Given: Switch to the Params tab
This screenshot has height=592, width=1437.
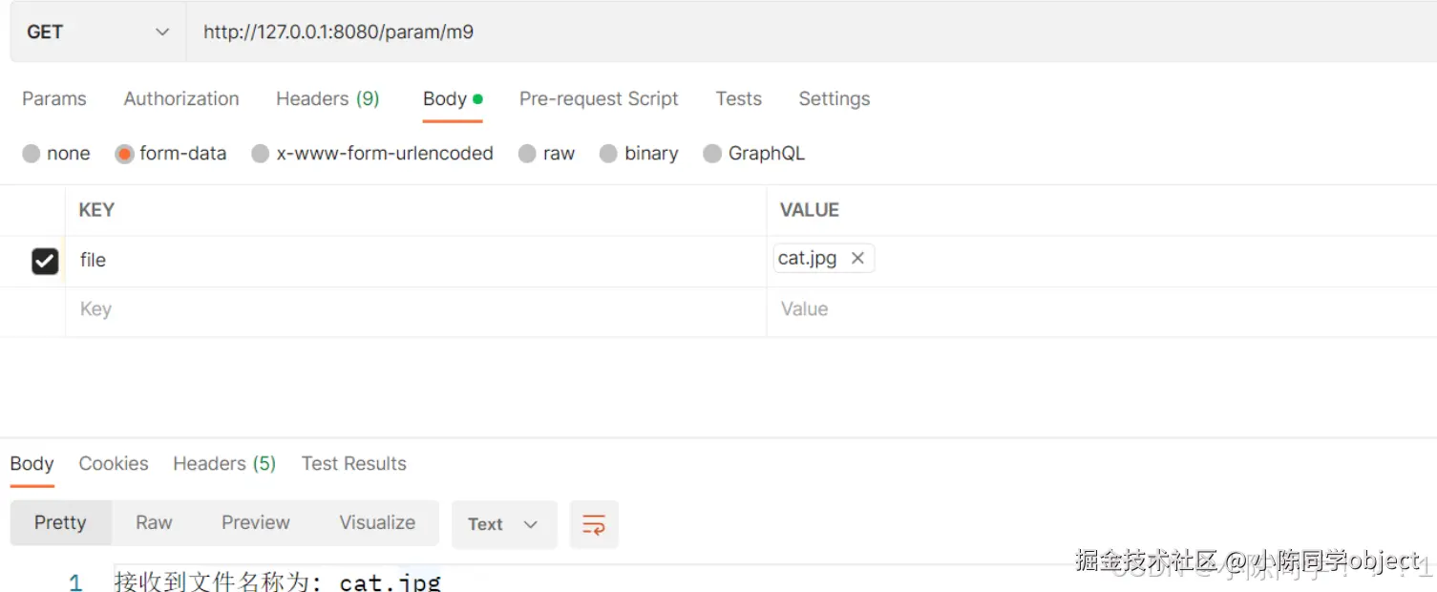Looking at the screenshot, I should 54,98.
